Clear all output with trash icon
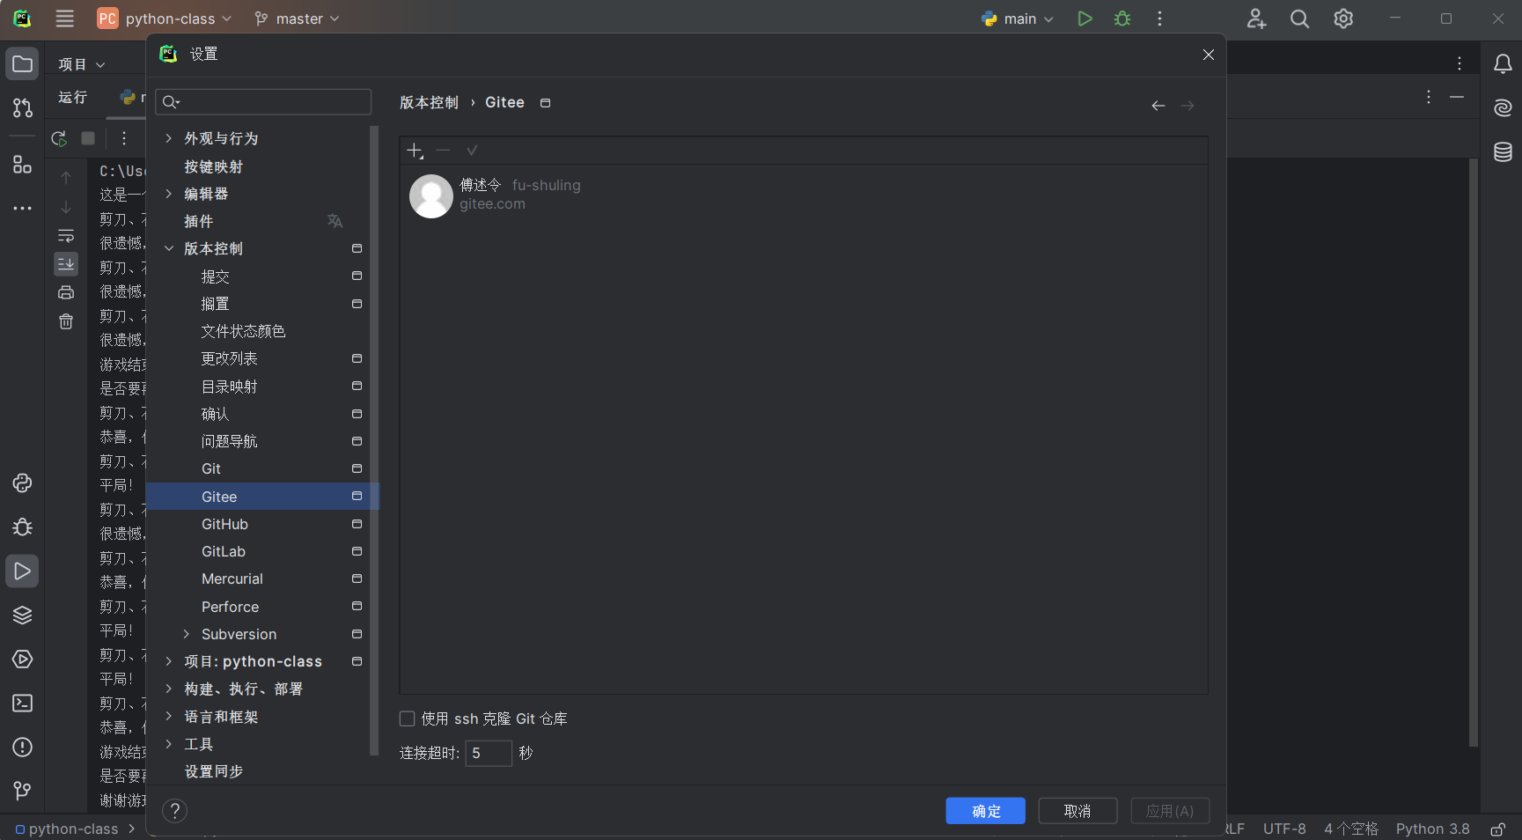The image size is (1522, 840). (66, 321)
